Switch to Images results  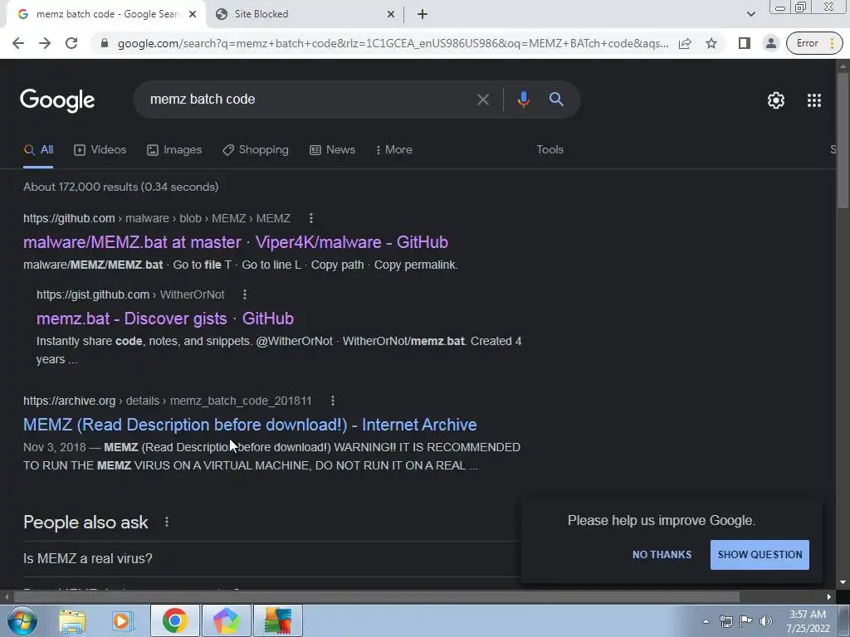point(174,150)
